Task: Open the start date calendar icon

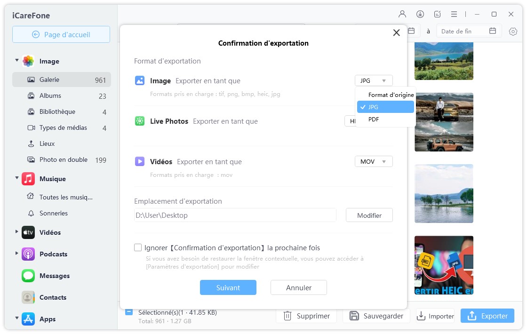Action: tap(411, 31)
